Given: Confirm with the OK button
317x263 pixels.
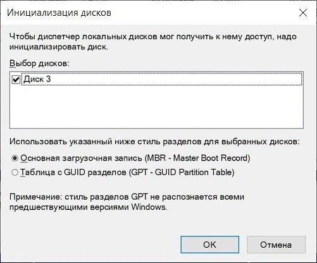Looking at the screenshot, I should pyautogui.click(x=210, y=245).
